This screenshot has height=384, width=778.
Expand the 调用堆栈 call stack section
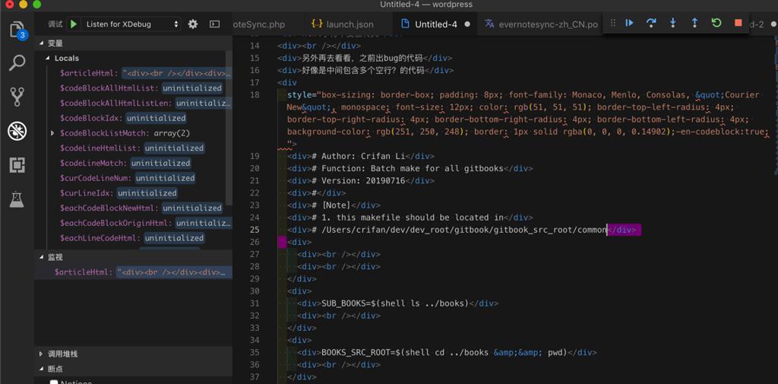tap(41, 354)
